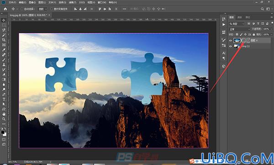Screen dimensions: 274x165
Task: Open the Brush Settings panel icon
Action: 224,40
